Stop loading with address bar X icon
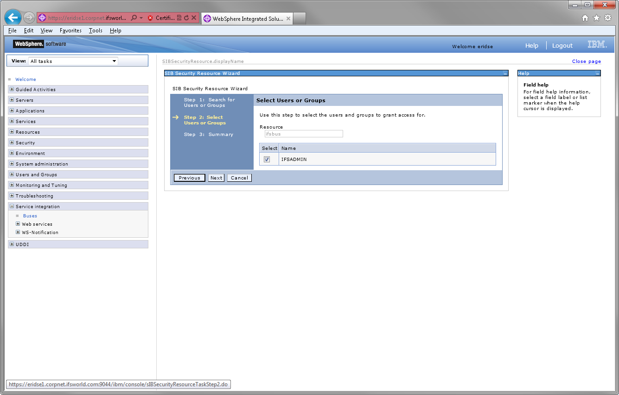This screenshot has height=395, width=619. [194, 18]
